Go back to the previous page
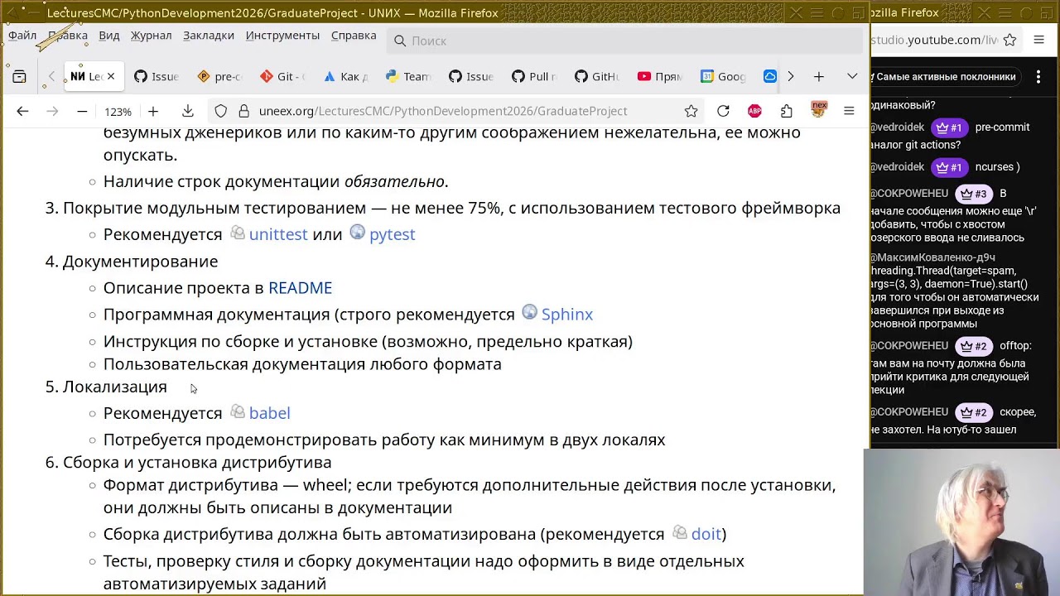Viewport: 1060px width, 596px height. tap(22, 111)
